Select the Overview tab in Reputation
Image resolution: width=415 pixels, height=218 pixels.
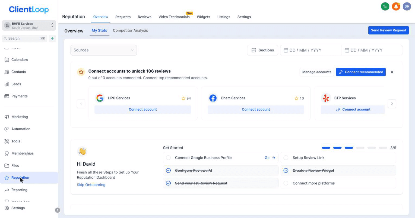coord(101,17)
